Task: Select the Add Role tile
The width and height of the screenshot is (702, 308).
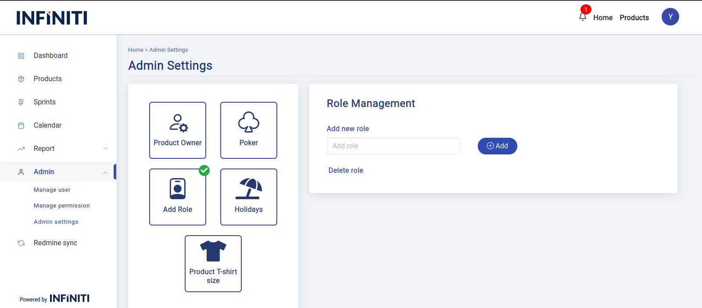Action: click(x=178, y=197)
